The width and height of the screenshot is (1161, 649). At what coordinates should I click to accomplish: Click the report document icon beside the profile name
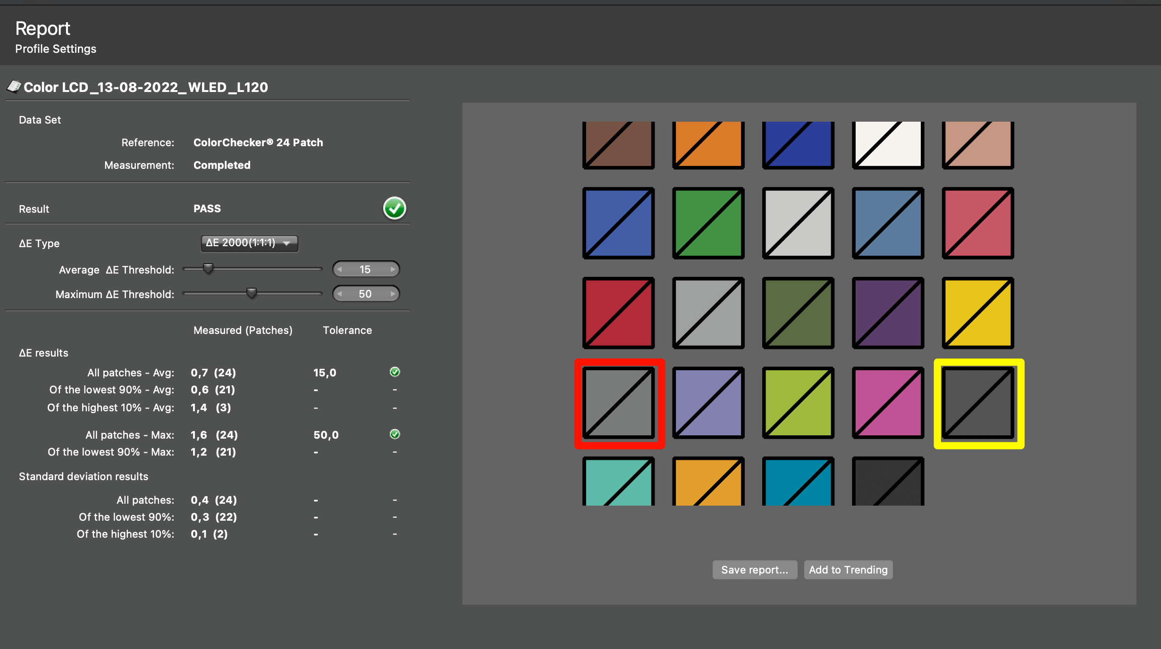(14, 86)
